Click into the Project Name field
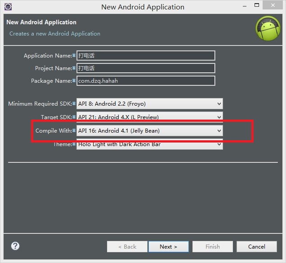The width and height of the screenshot is (286, 263). pyautogui.click(x=146, y=68)
